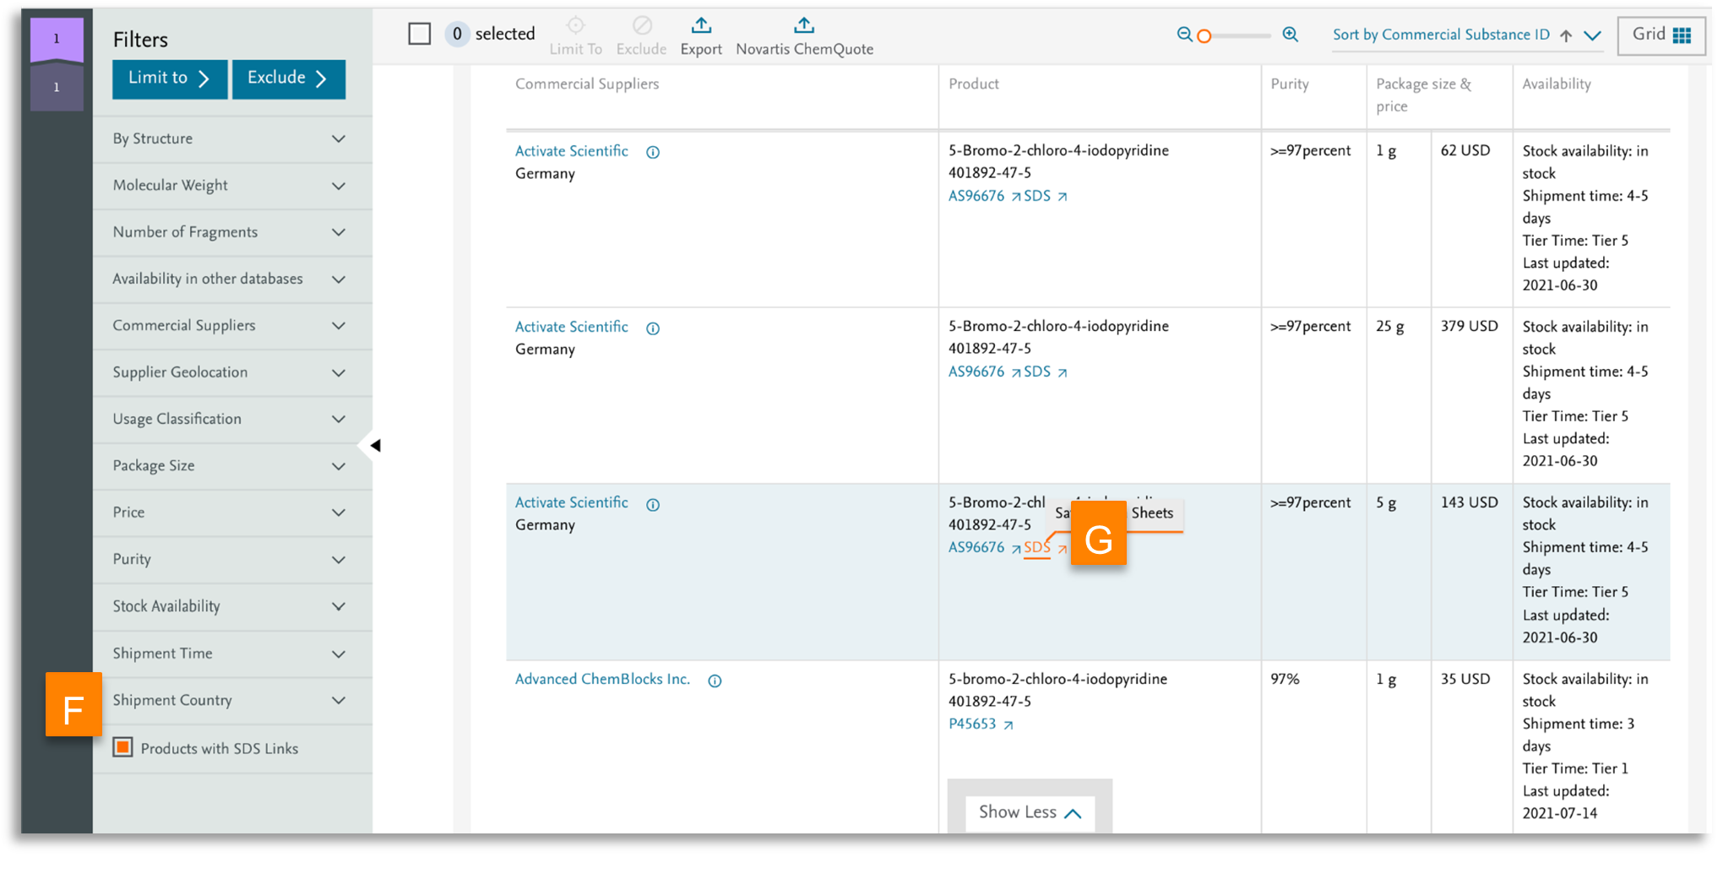The height and width of the screenshot is (890, 1734).
Task: Open the sort options dropdown chevron
Action: tap(1592, 35)
